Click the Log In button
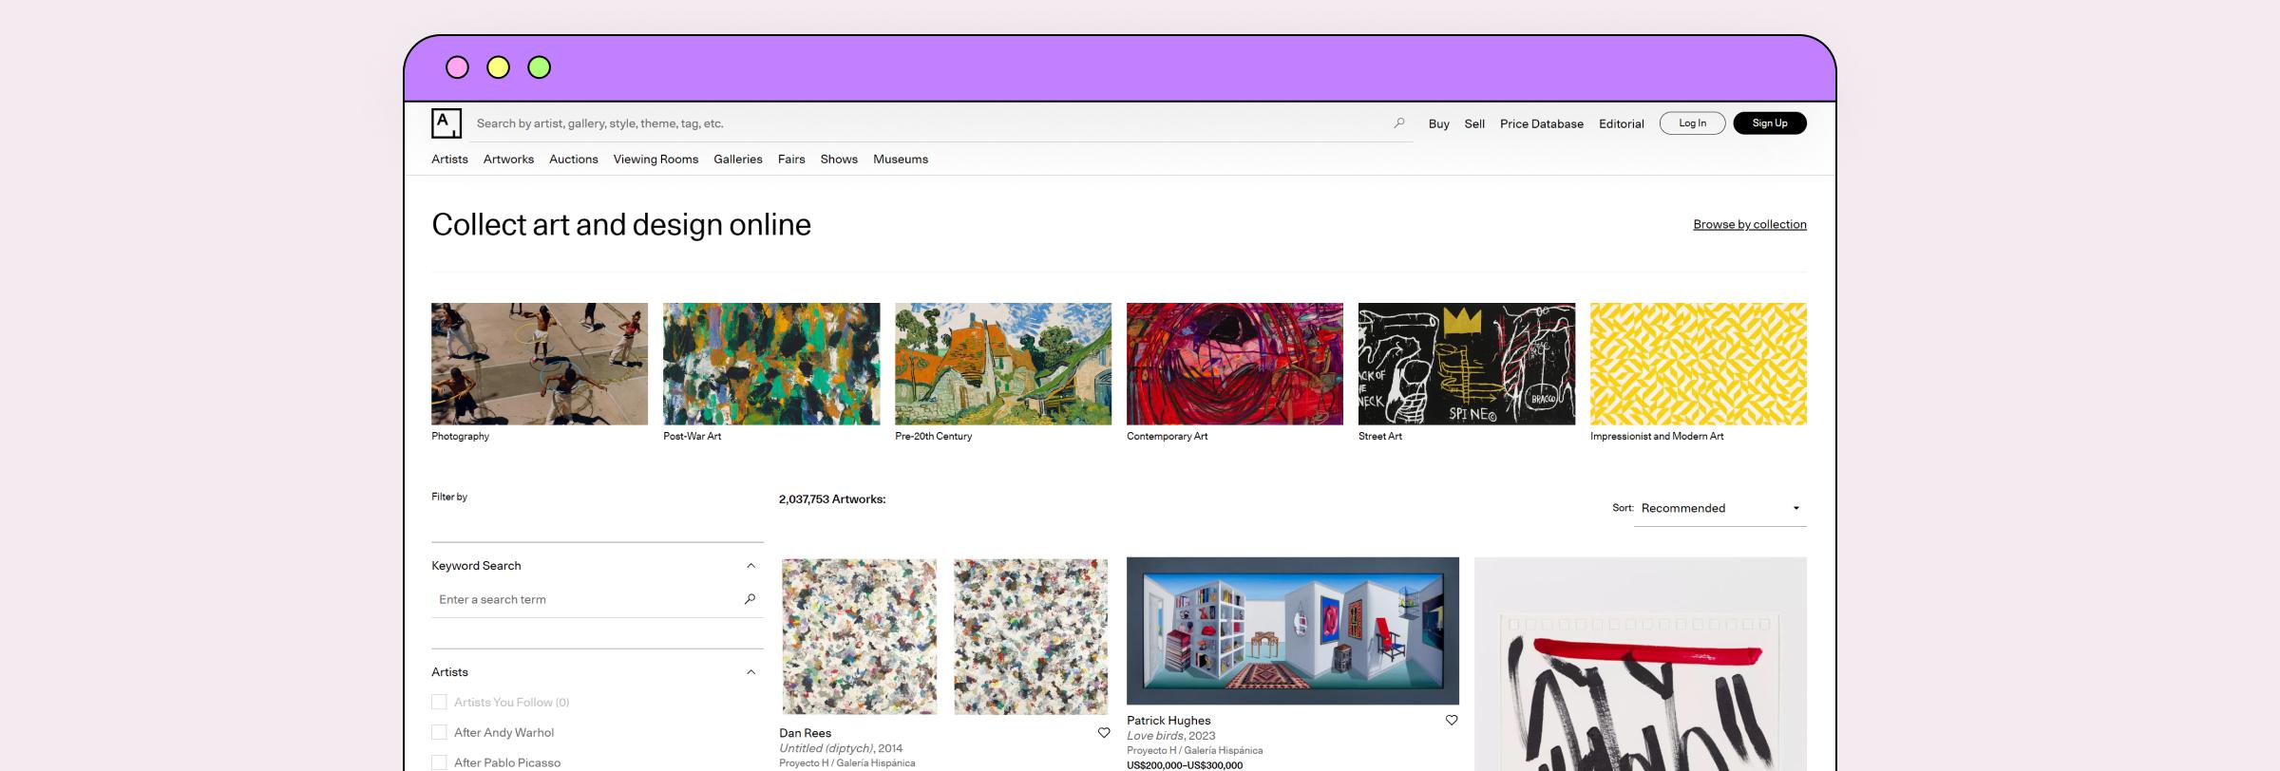This screenshot has width=2280, height=771. 1692,123
